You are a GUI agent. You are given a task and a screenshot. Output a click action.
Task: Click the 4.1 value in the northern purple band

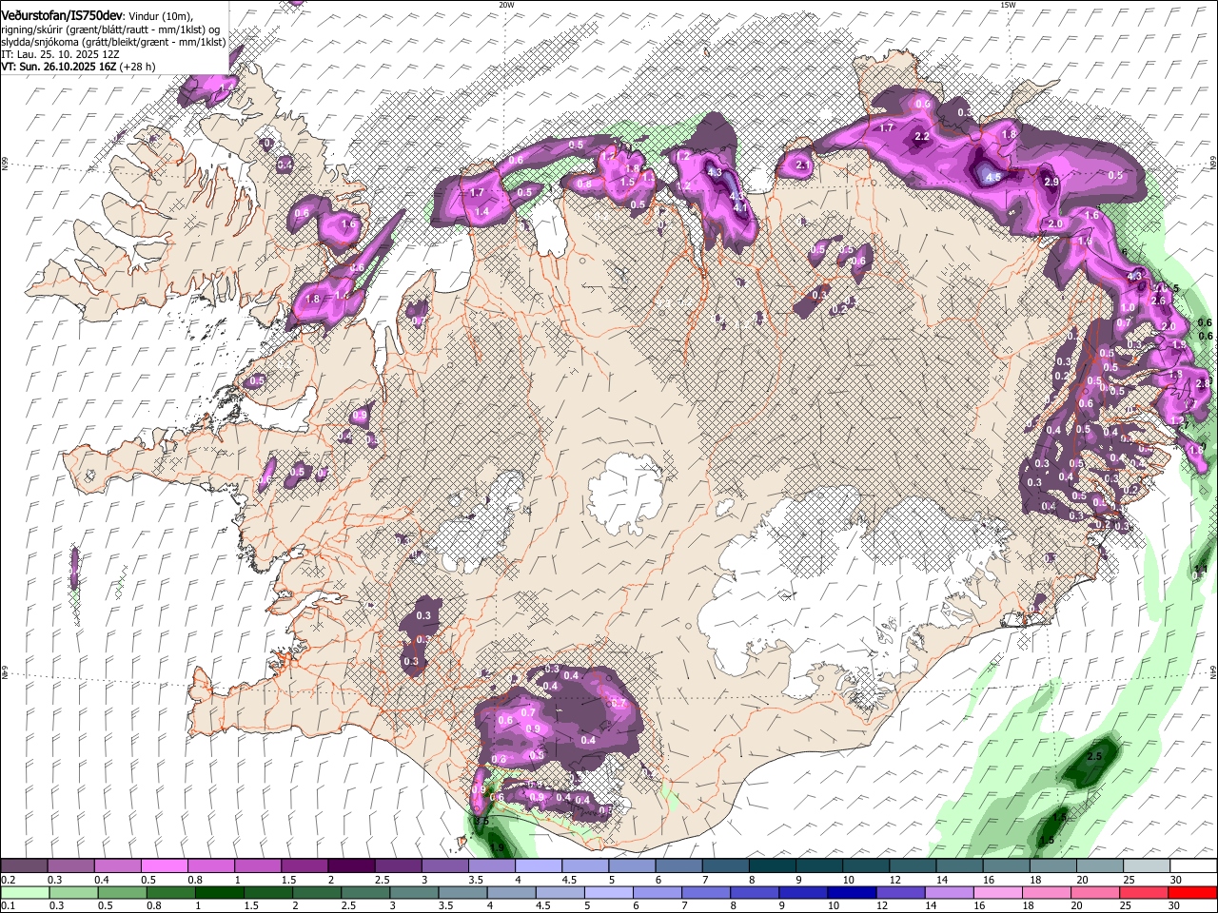[741, 206]
